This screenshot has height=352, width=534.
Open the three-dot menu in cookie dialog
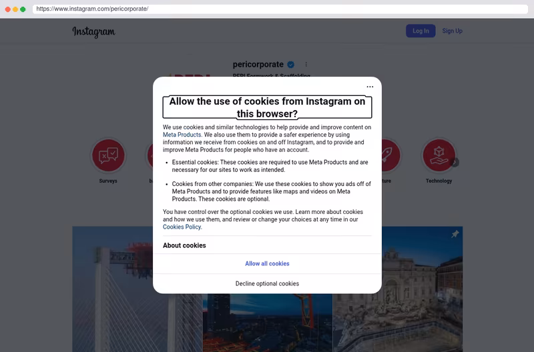point(370,87)
